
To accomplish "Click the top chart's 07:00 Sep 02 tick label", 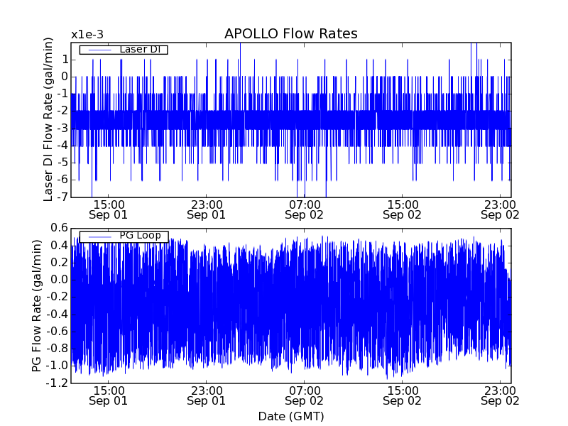I will coord(304,210).
